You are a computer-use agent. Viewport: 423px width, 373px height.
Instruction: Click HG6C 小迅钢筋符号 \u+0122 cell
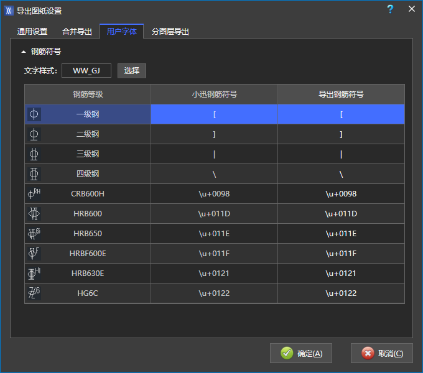pos(214,293)
